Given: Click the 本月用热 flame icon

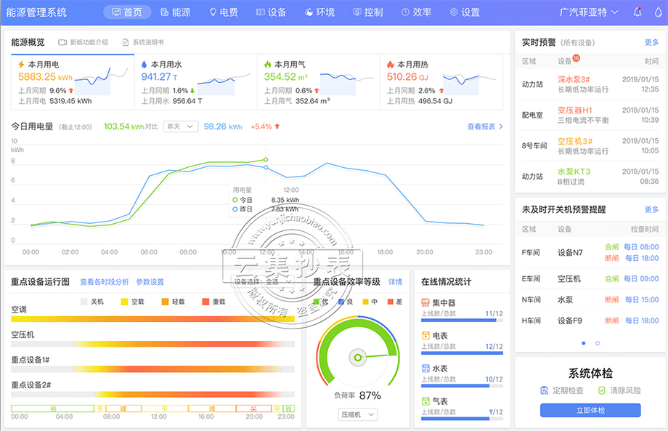Looking at the screenshot, I should tap(390, 64).
